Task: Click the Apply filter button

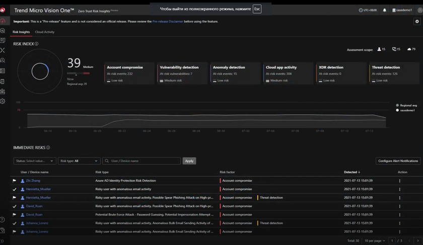Action: click(189, 161)
